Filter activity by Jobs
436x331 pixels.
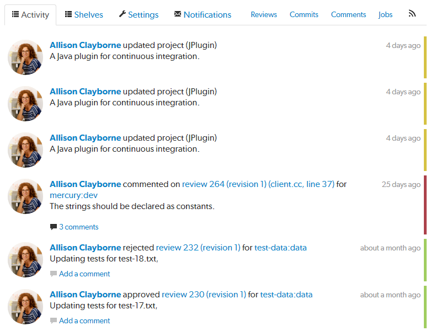(x=386, y=15)
